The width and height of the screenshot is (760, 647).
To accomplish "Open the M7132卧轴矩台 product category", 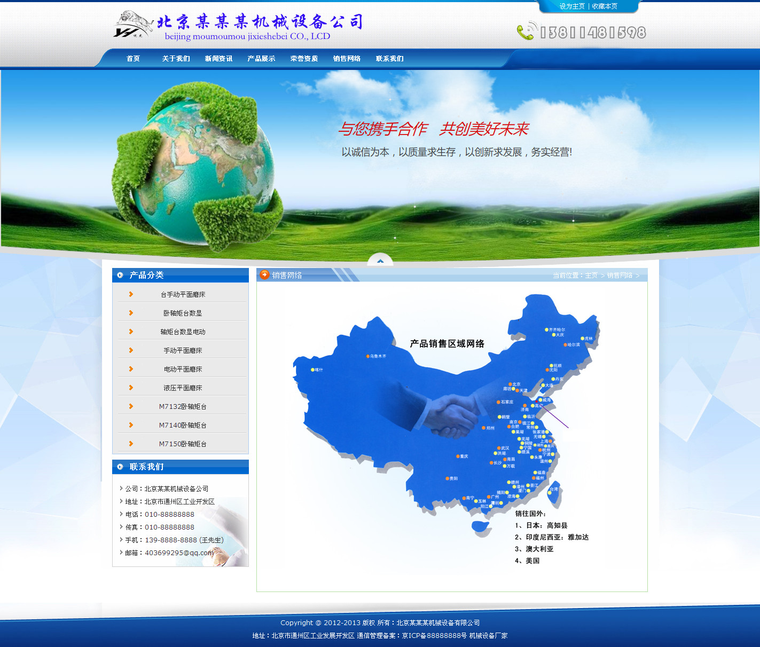I will point(183,407).
